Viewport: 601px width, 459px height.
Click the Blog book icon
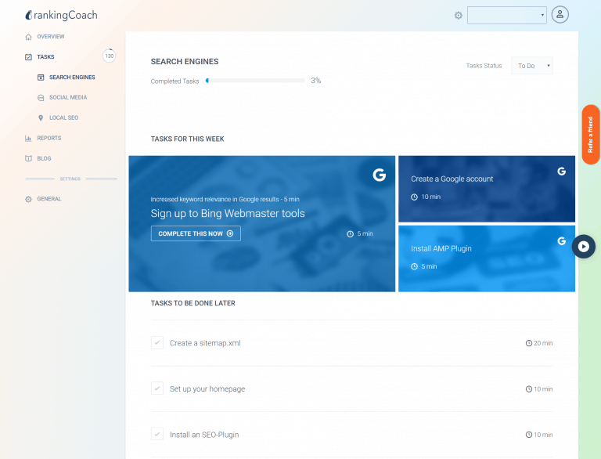click(28, 158)
